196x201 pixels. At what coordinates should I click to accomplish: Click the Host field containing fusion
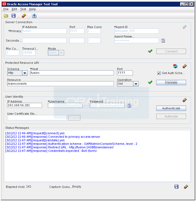coord(72,73)
